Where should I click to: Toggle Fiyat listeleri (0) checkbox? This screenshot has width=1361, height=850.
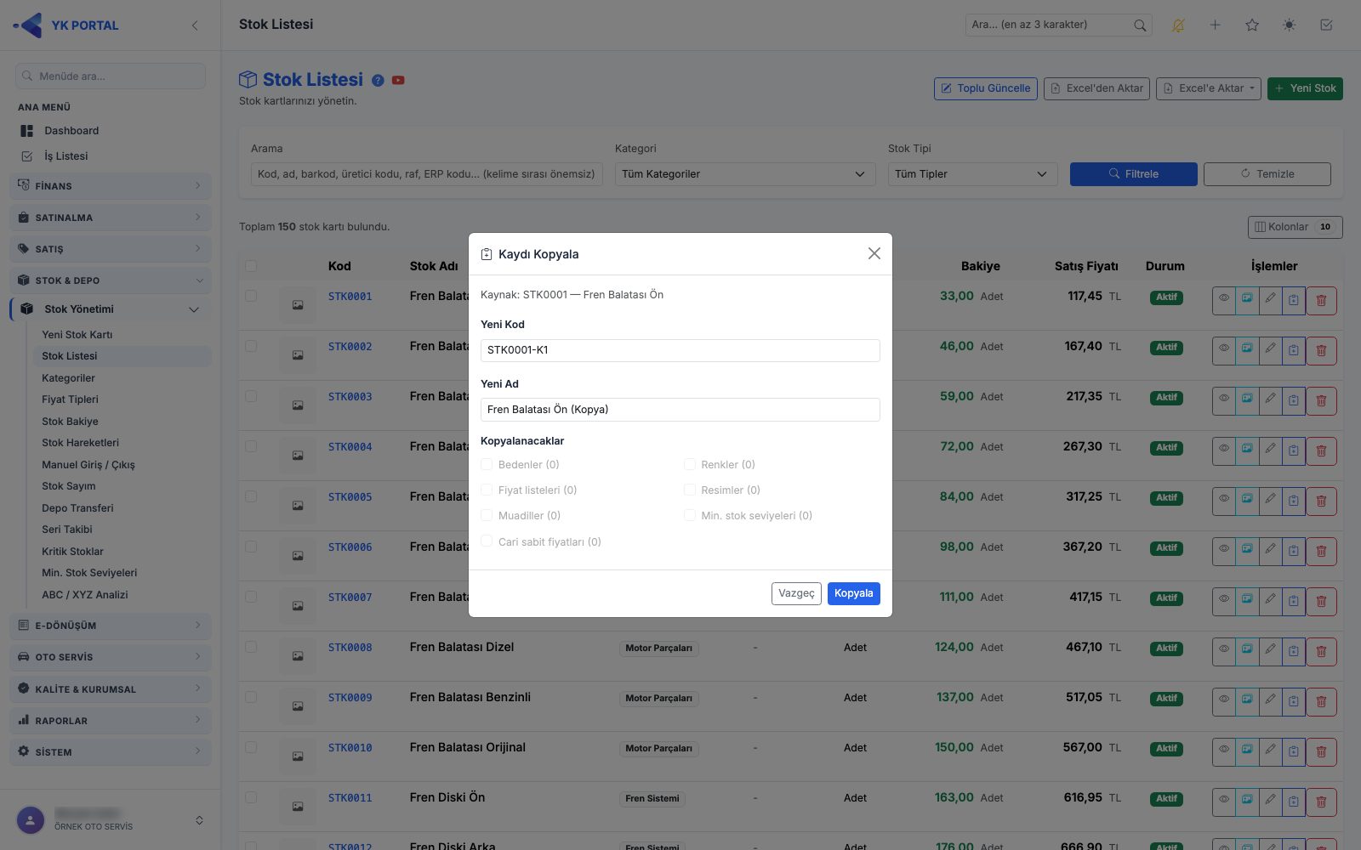click(487, 490)
